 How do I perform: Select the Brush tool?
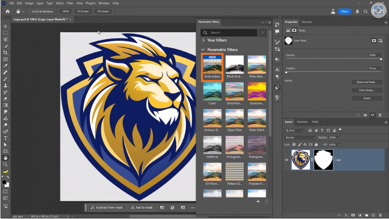(5, 79)
